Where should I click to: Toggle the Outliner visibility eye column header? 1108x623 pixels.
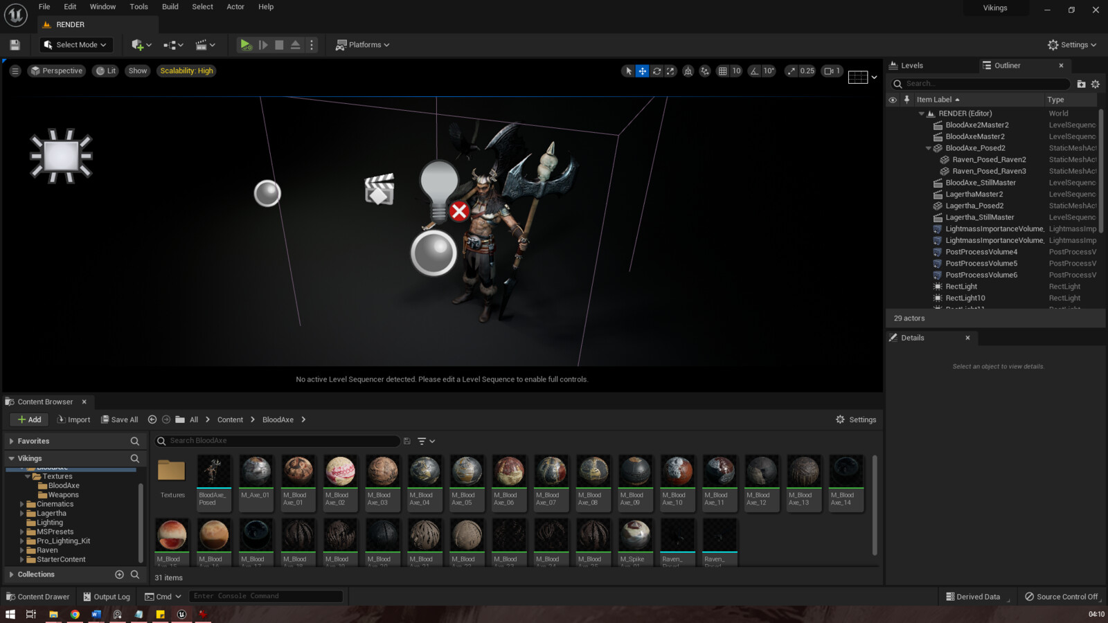click(x=893, y=100)
